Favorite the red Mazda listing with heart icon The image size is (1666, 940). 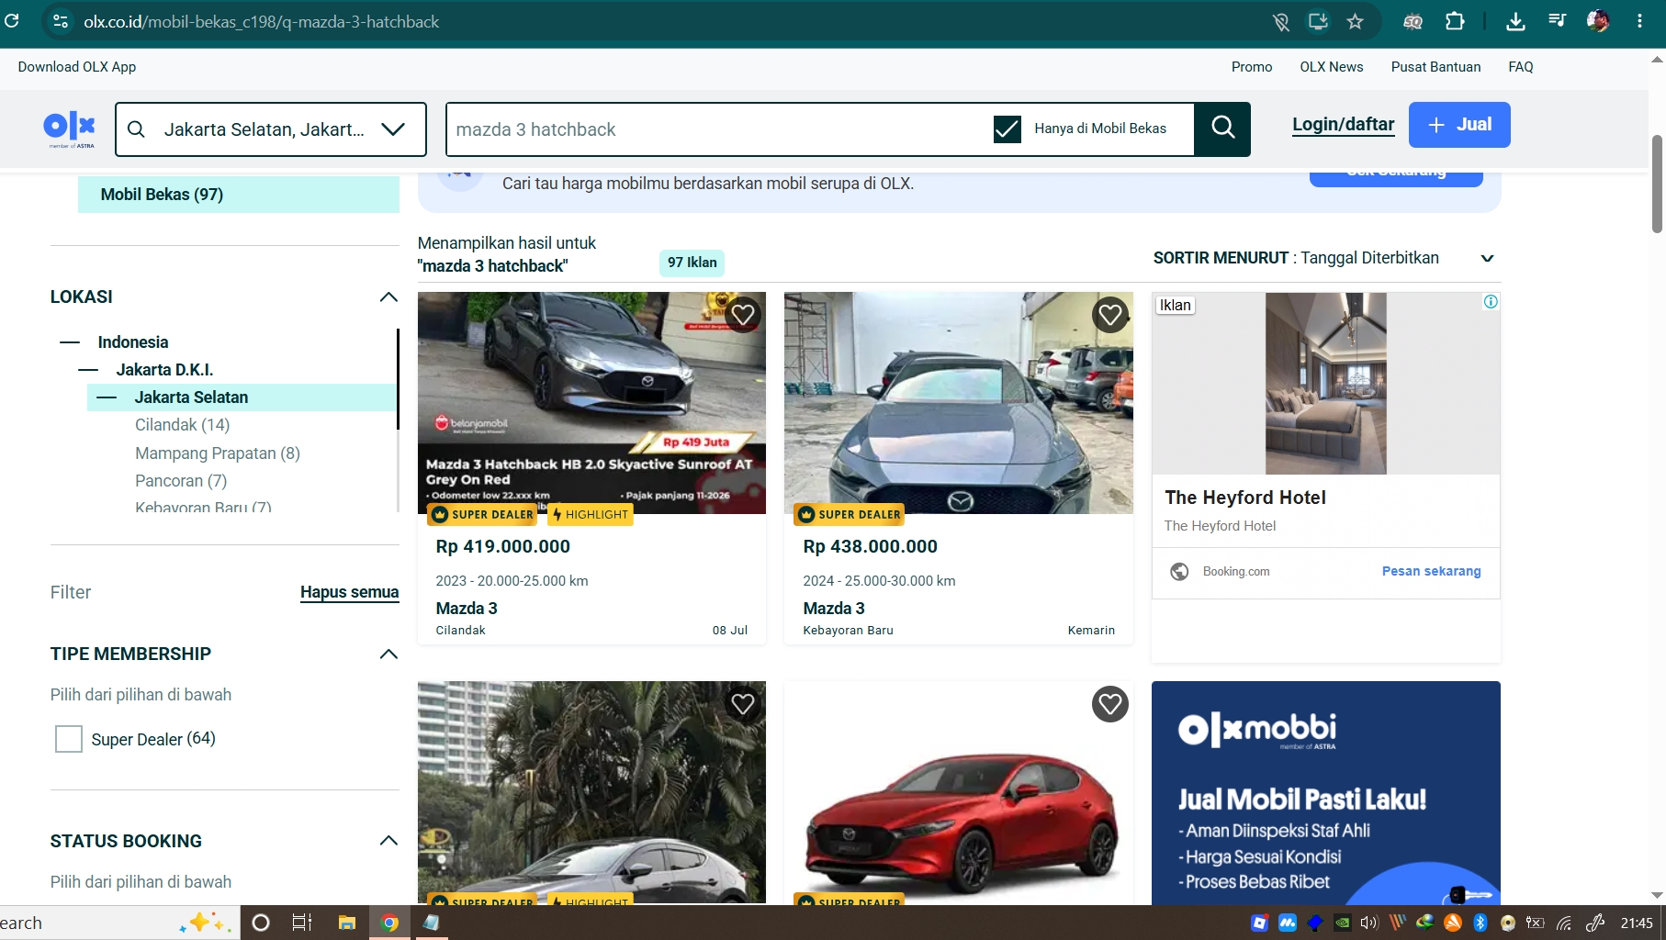pyautogui.click(x=1110, y=704)
